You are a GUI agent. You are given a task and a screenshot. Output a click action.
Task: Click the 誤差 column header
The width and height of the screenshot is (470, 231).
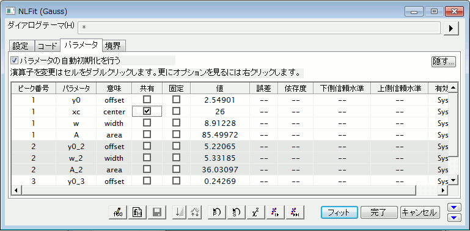tap(264, 89)
